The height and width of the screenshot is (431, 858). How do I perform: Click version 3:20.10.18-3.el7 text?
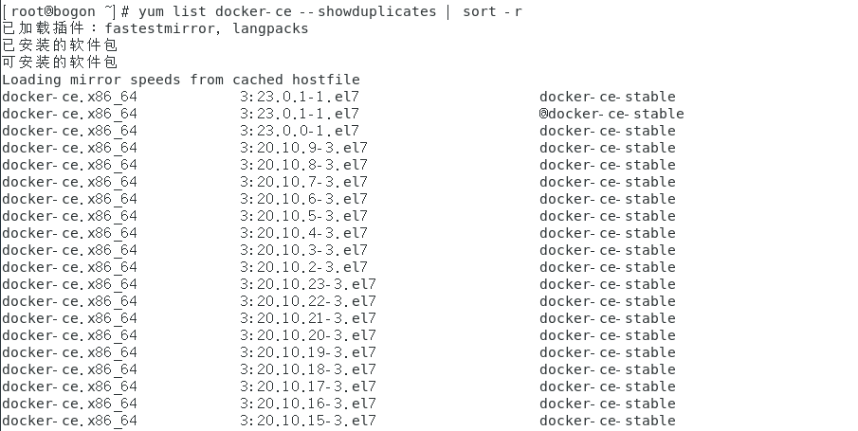coord(308,369)
